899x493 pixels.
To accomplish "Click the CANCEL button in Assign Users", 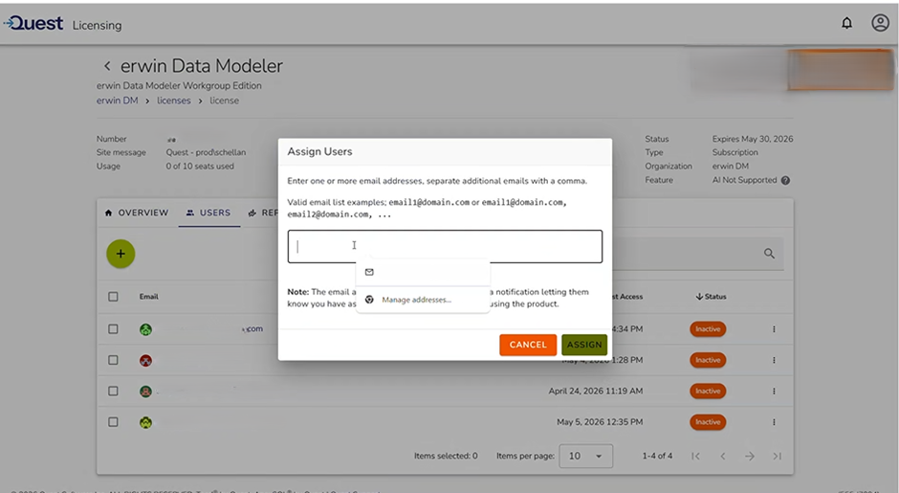I will (x=528, y=345).
